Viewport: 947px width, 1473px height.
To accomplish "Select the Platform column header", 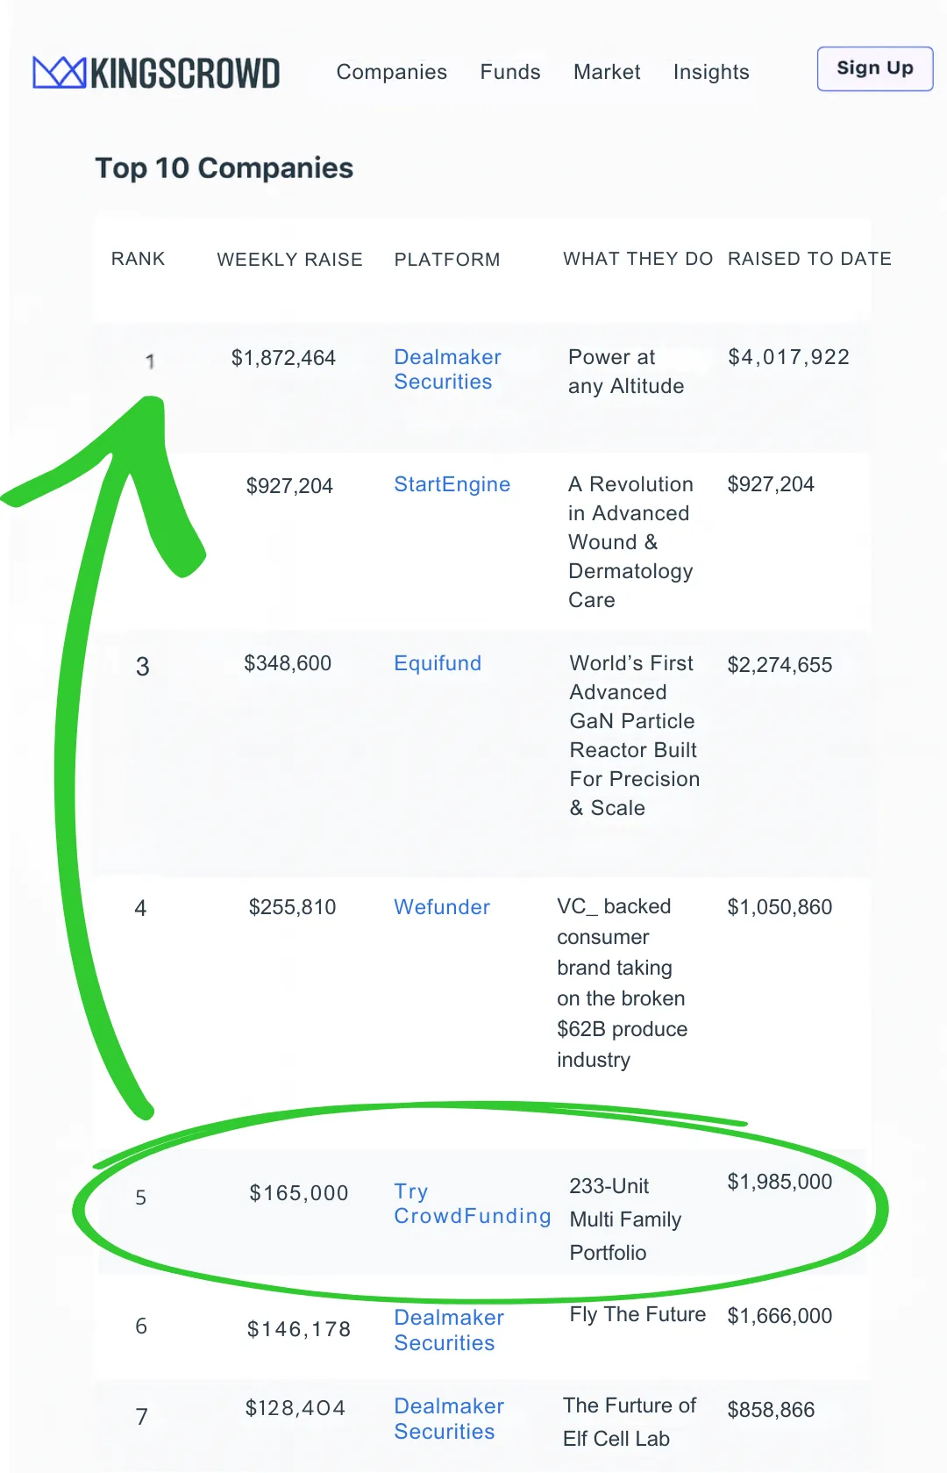I will [x=446, y=260].
